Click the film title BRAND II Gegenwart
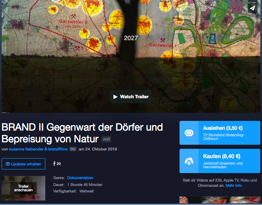Screen dimensions: 262x205 point(82,133)
